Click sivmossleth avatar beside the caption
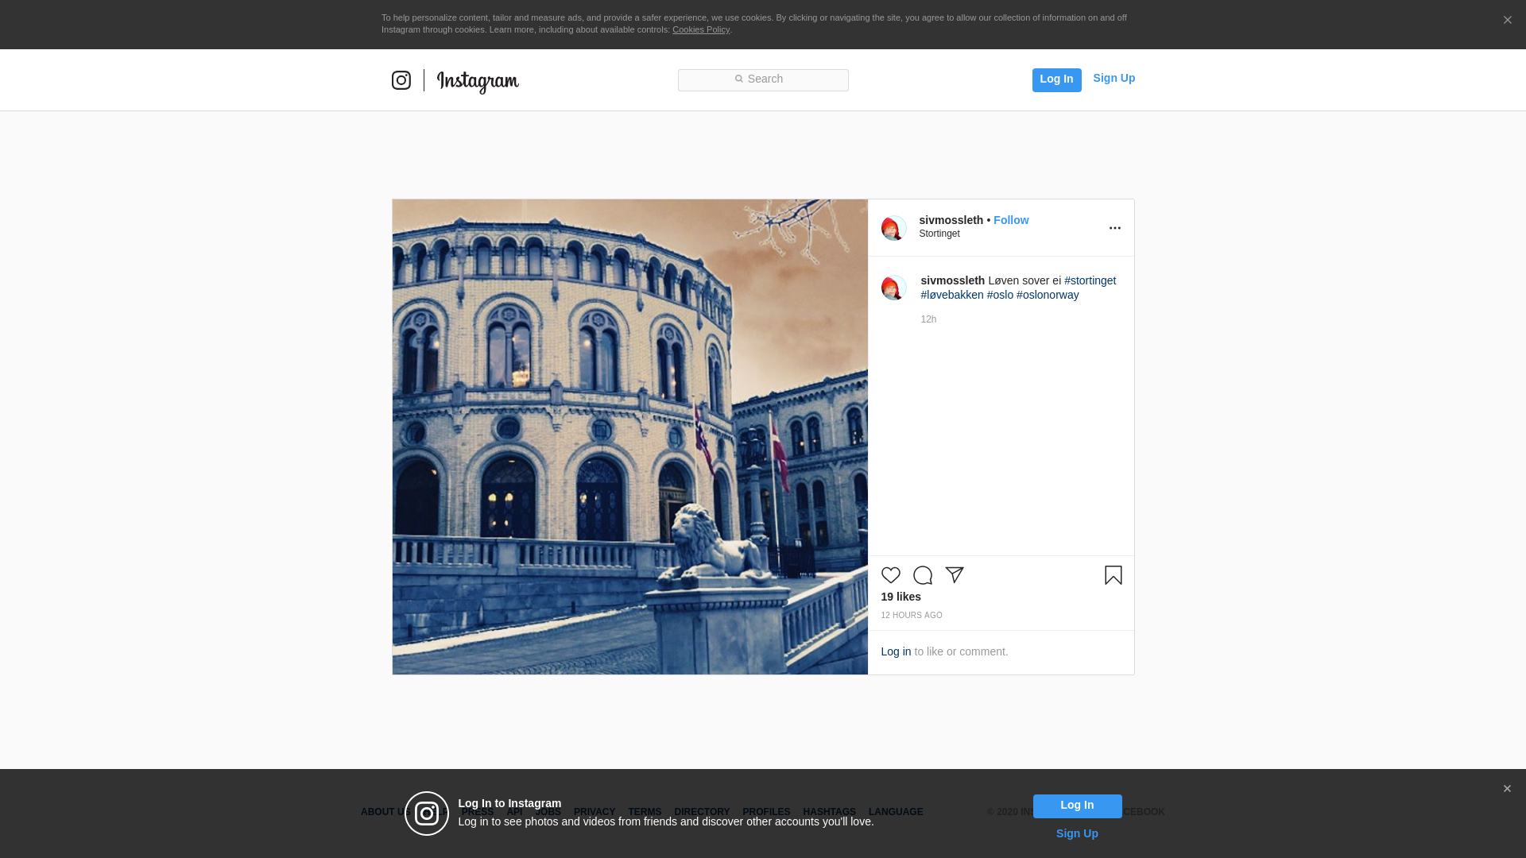 (x=893, y=288)
